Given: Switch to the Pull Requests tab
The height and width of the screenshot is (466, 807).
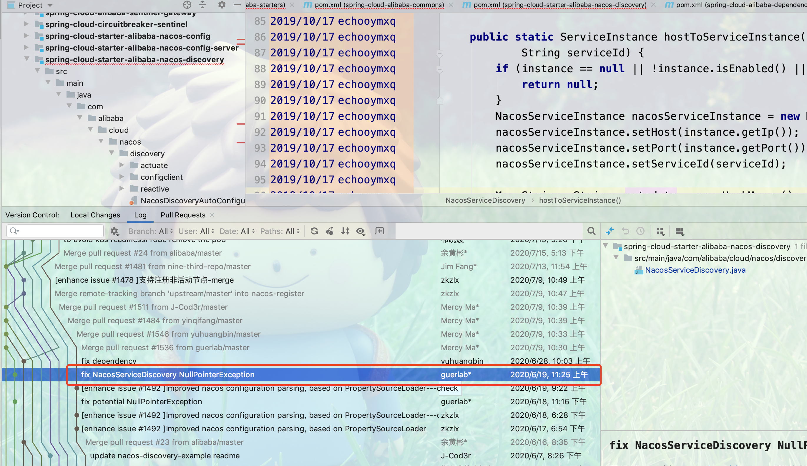Looking at the screenshot, I should (182, 215).
